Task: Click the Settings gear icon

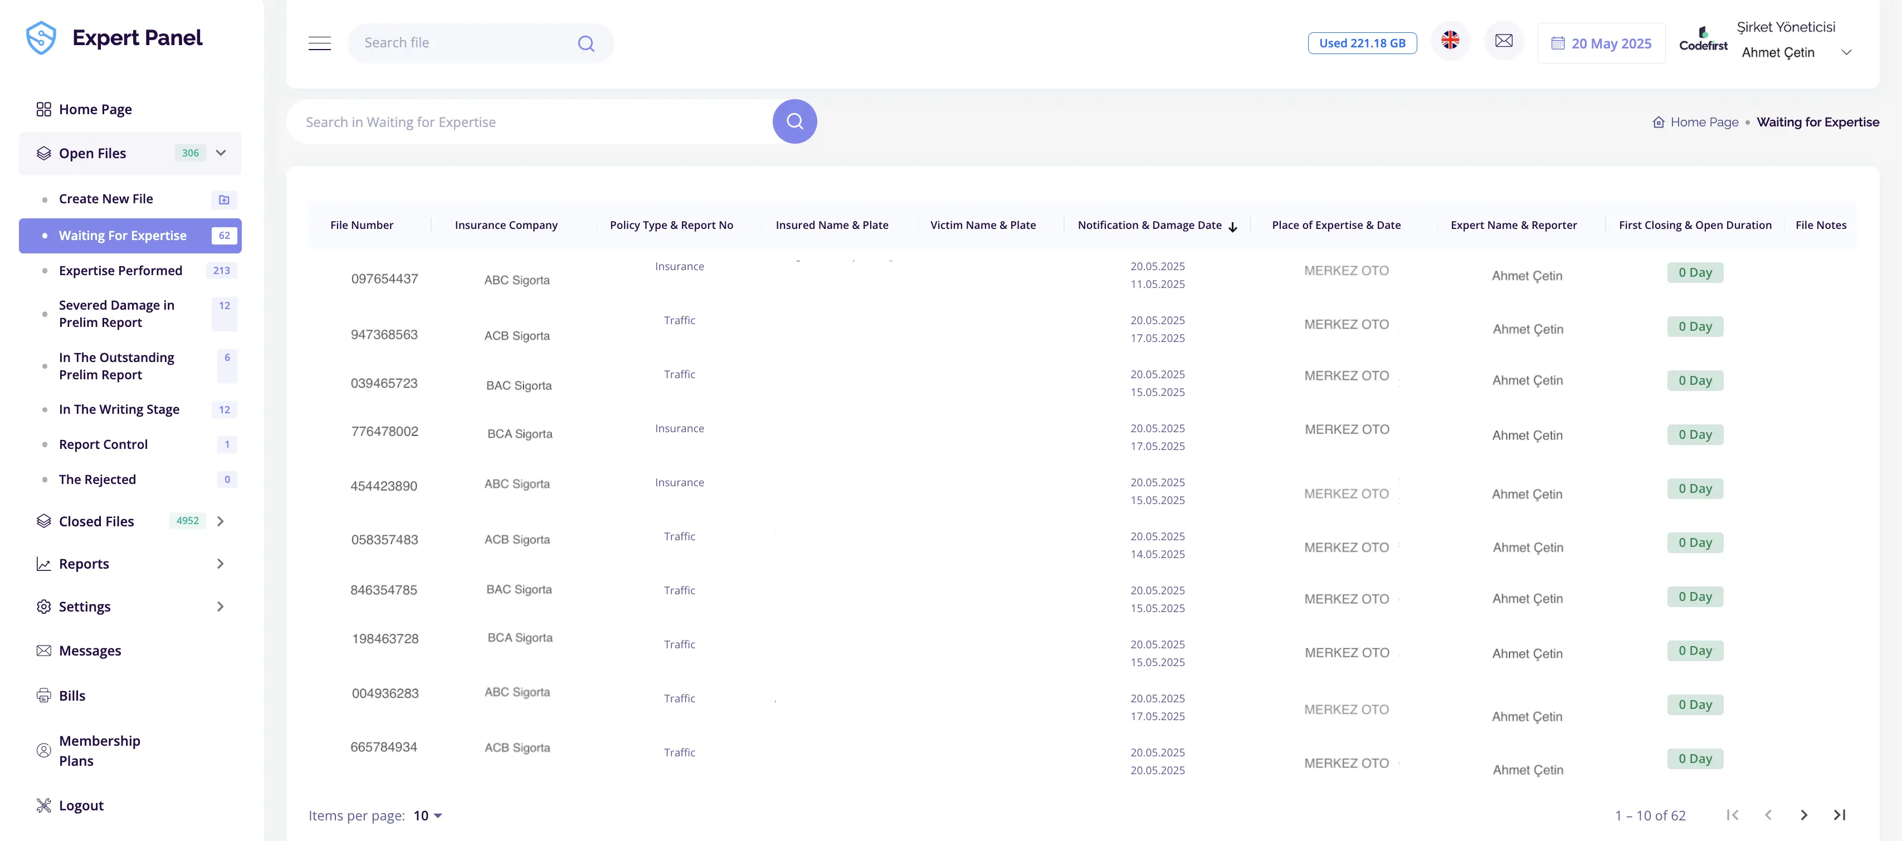Action: click(43, 607)
